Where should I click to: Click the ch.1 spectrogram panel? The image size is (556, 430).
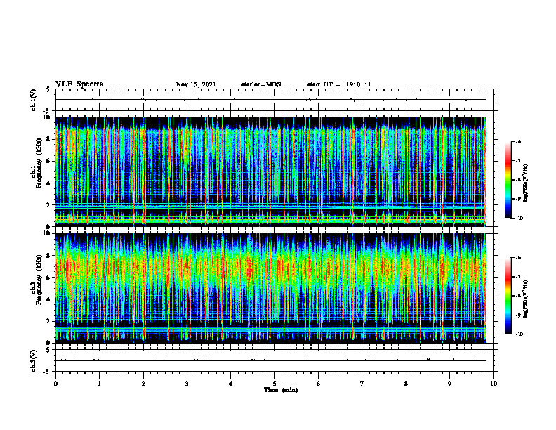[x=270, y=171]
